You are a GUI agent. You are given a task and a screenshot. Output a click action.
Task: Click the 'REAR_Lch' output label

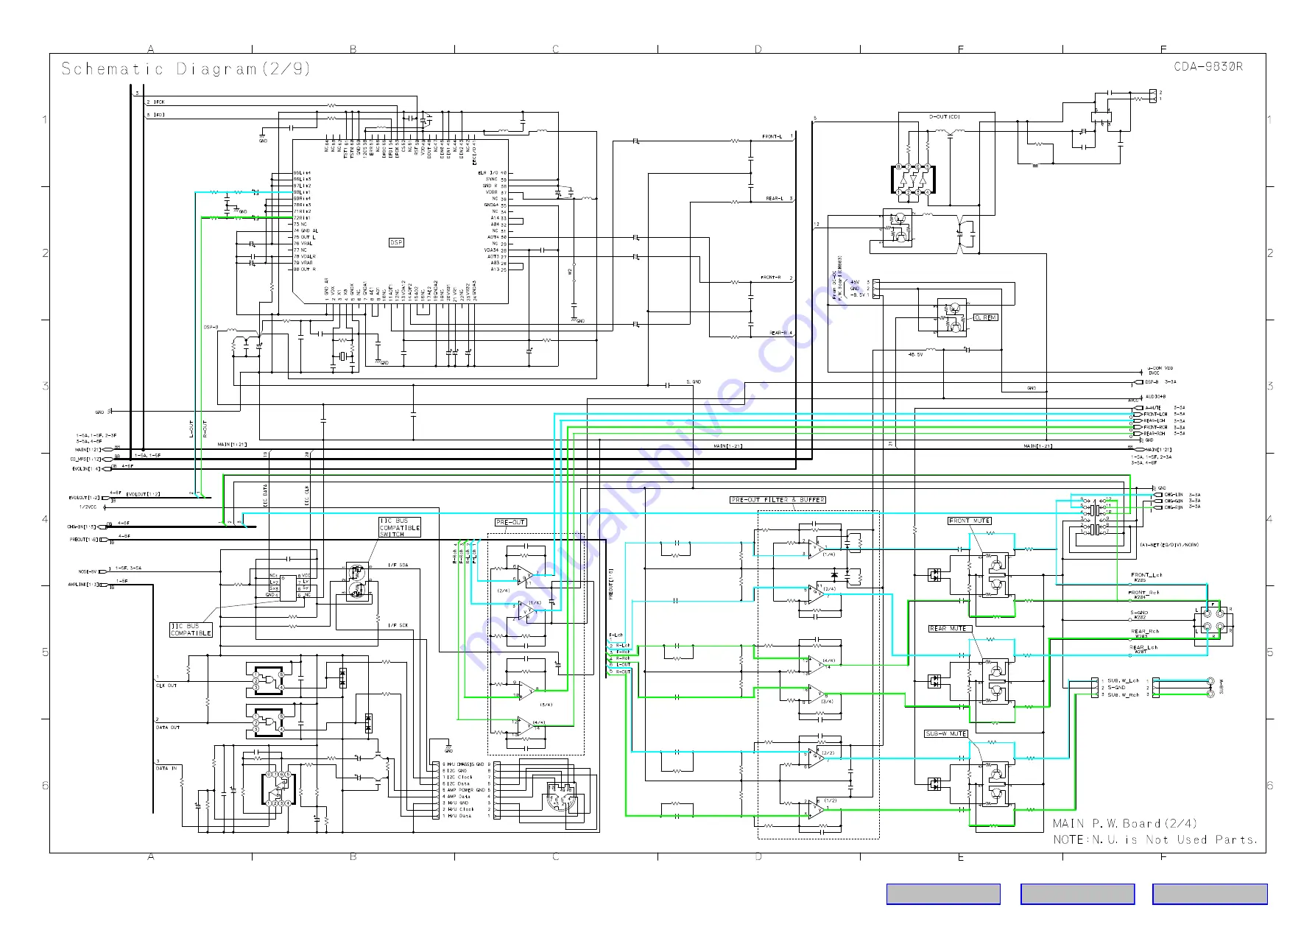pos(1144,648)
